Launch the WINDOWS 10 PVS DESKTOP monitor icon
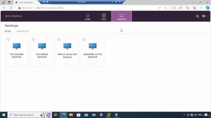 (93, 46)
